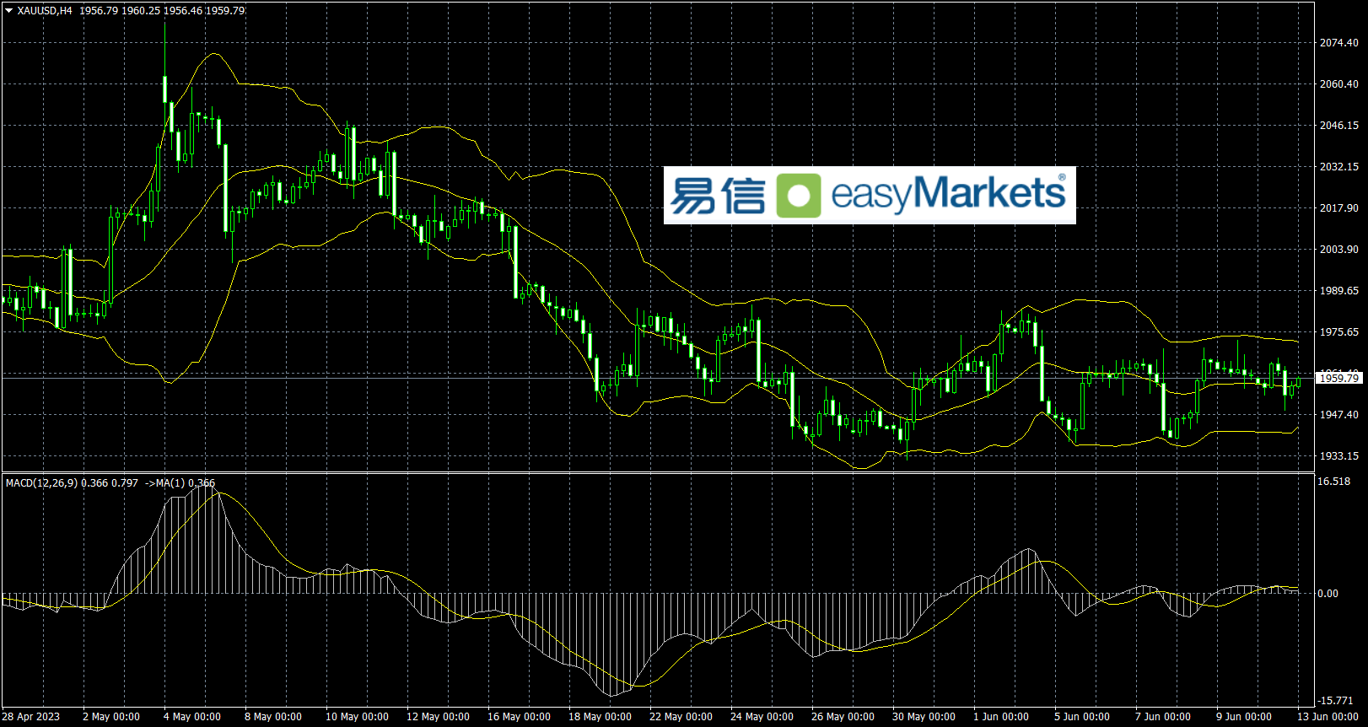The height and width of the screenshot is (727, 1368).
Task: Select the 12 May 00:00 time label
Action: point(439,717)
